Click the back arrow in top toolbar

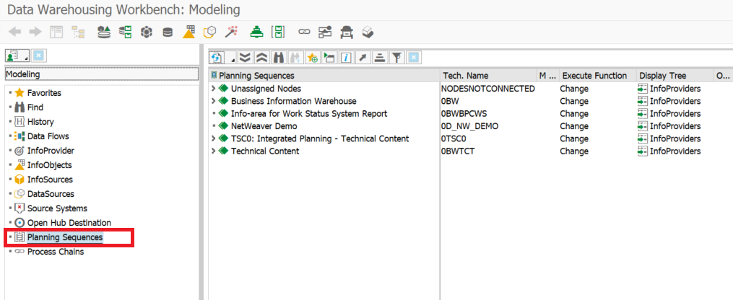(x=14, y=32)
